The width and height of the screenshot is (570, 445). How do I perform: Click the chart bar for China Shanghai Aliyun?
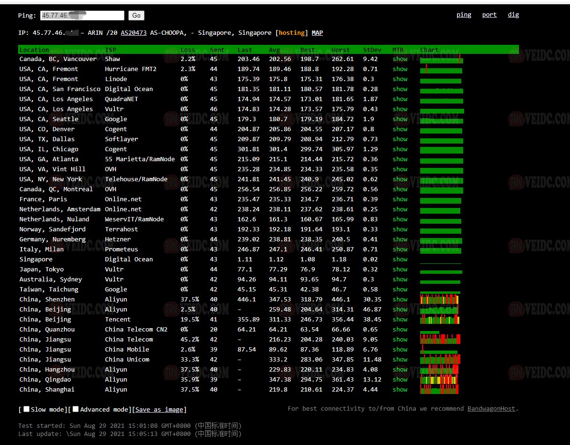coord(439,390)
